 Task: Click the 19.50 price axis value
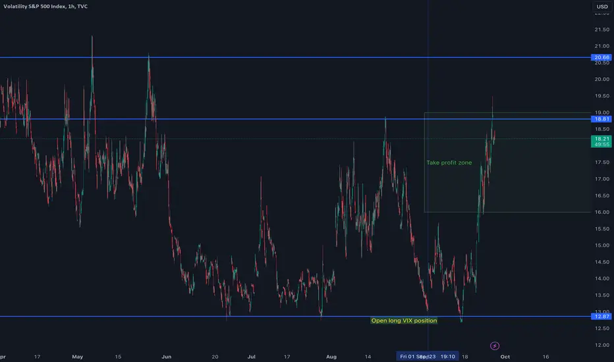pyautogui.click(x=602, y=96)
